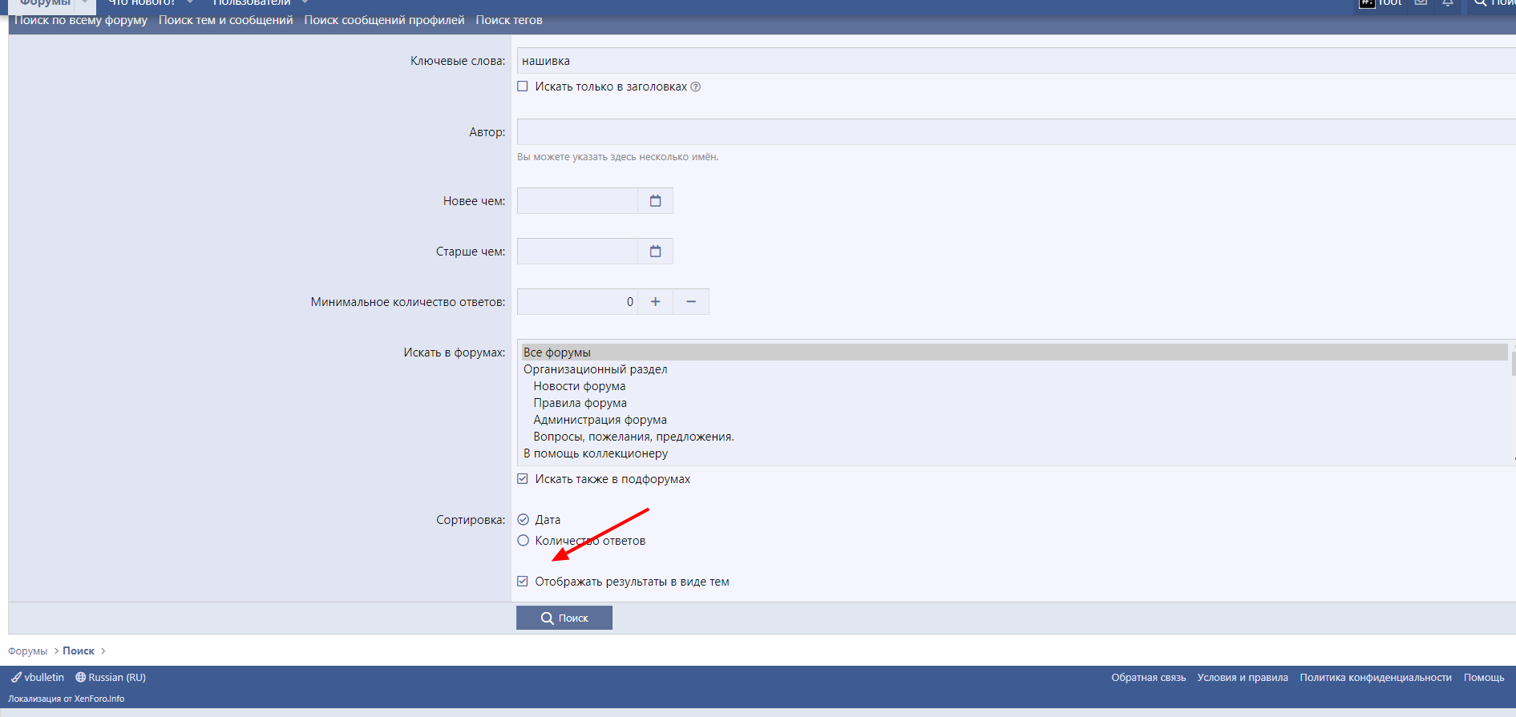The width and height of the screenshot is (1516, 717).
Task: Uncheck 'Искать также в подфорумах'
Action: click(x=523, y=479)
